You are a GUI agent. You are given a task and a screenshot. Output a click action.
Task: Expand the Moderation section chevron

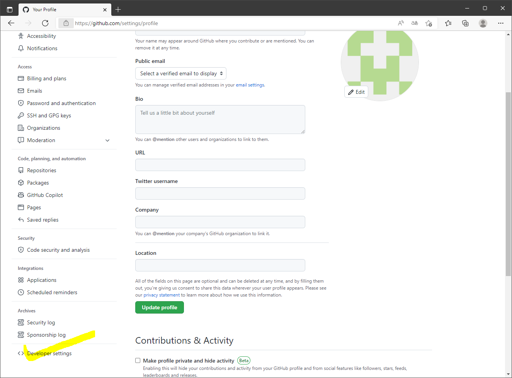tap(107, 141)
